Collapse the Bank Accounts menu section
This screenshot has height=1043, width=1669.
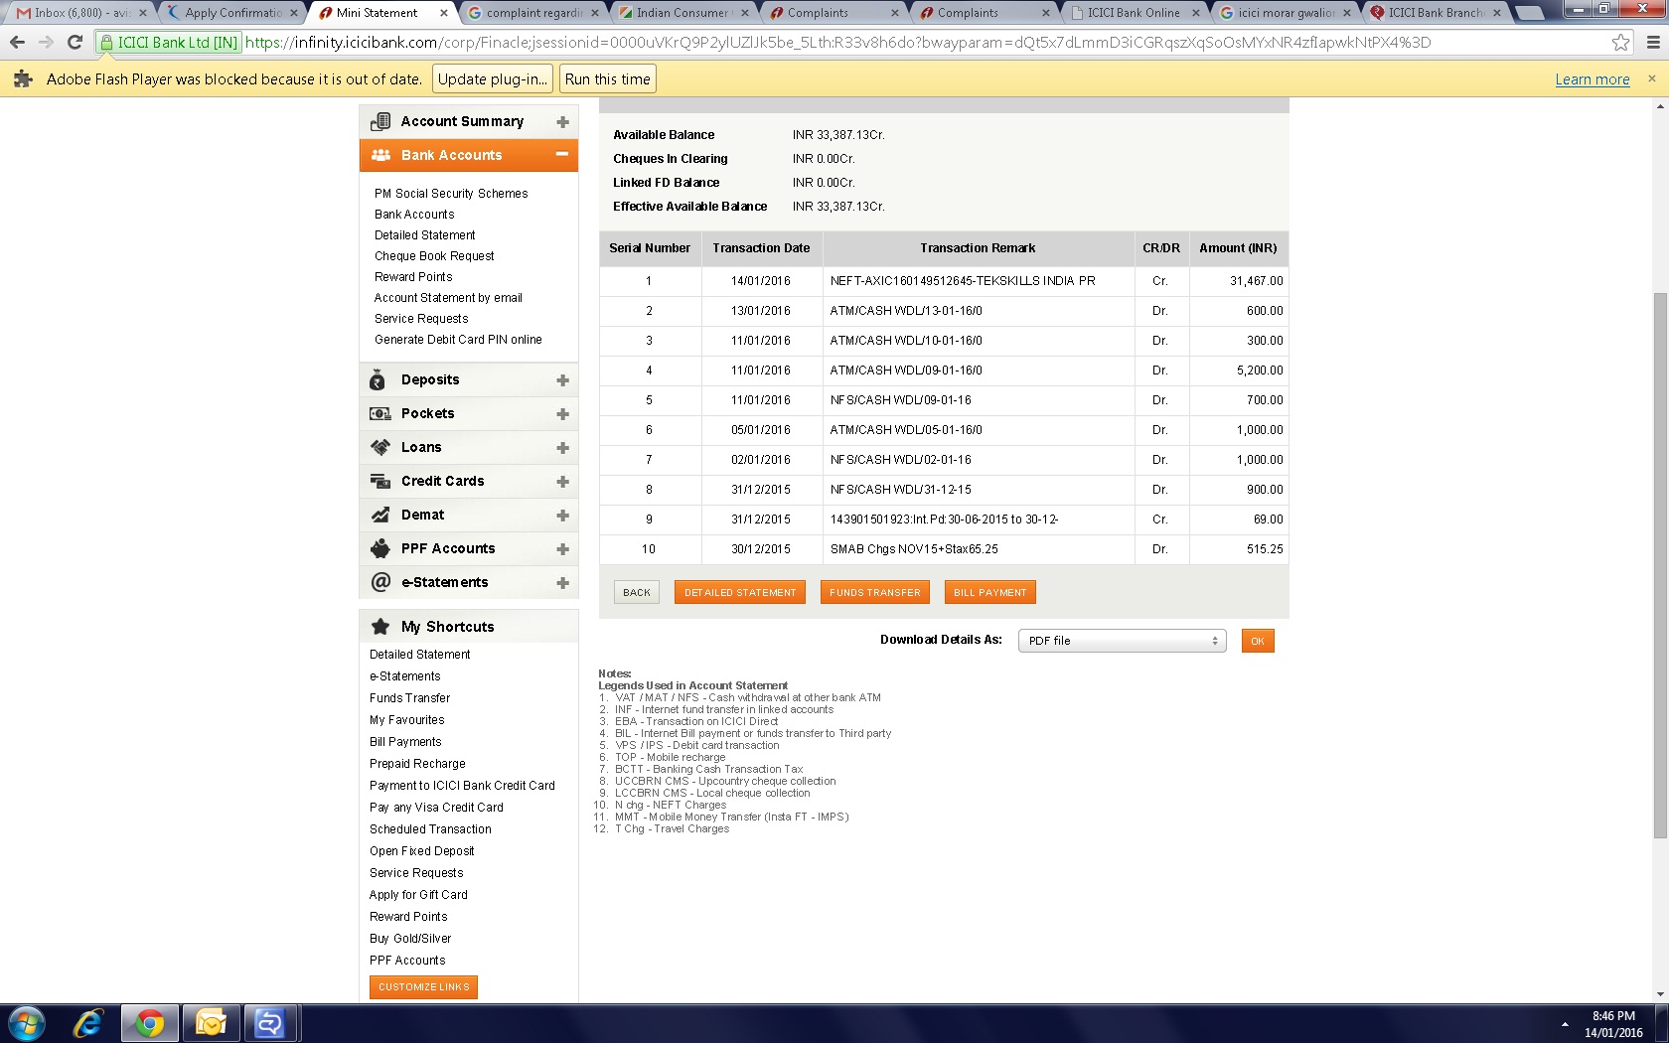point(562,155)
